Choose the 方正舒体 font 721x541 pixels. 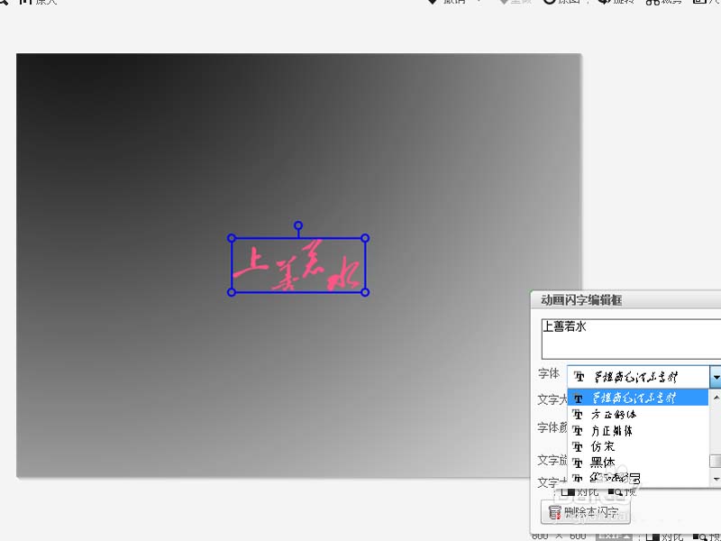[638, 415]
